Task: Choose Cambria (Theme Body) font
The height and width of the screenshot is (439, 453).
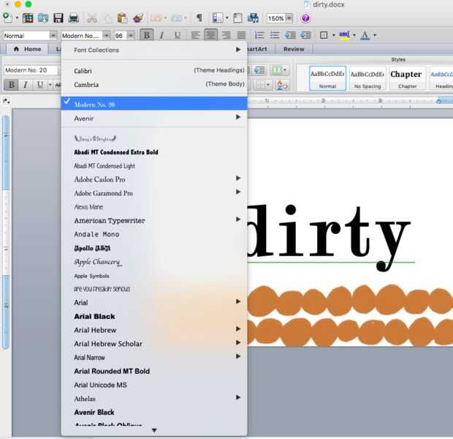Action: pos(154,84)
